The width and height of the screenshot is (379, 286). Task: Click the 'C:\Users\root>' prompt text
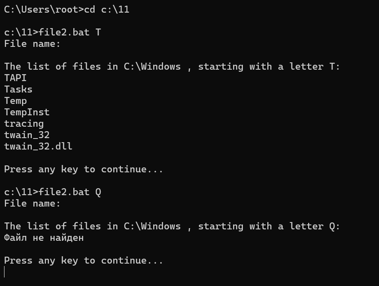[44, 9]
